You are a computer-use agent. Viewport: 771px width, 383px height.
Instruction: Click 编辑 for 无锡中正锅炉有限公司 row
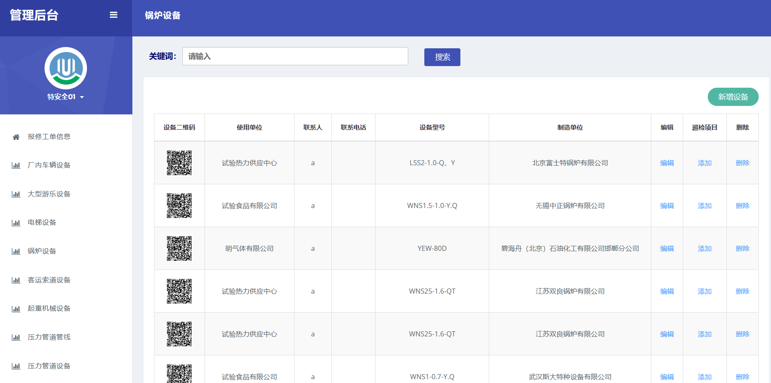pos(667,205)
